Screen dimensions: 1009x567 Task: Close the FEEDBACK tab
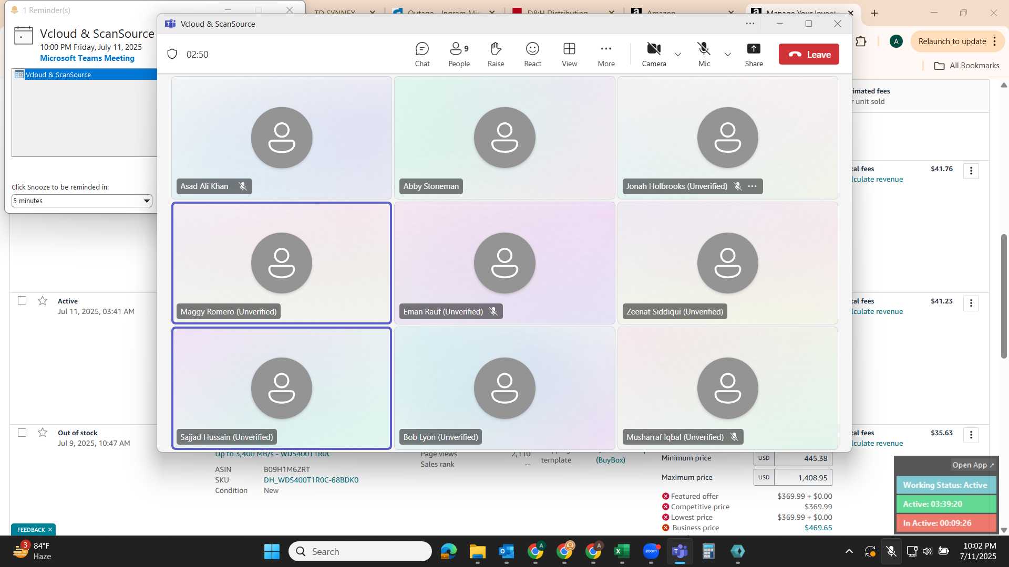coord(50,530)
